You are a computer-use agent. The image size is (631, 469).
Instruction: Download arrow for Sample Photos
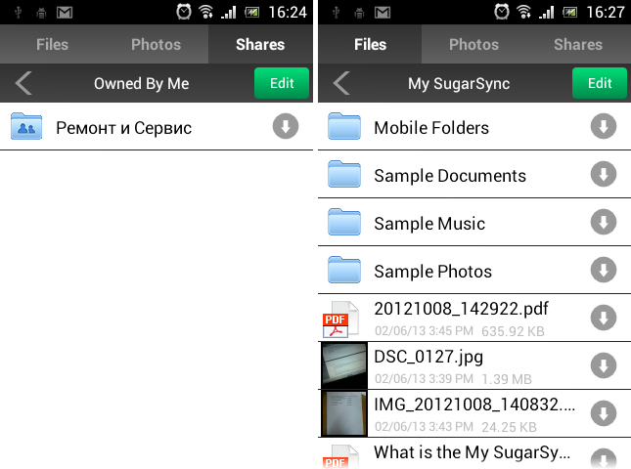pos(604,270)
